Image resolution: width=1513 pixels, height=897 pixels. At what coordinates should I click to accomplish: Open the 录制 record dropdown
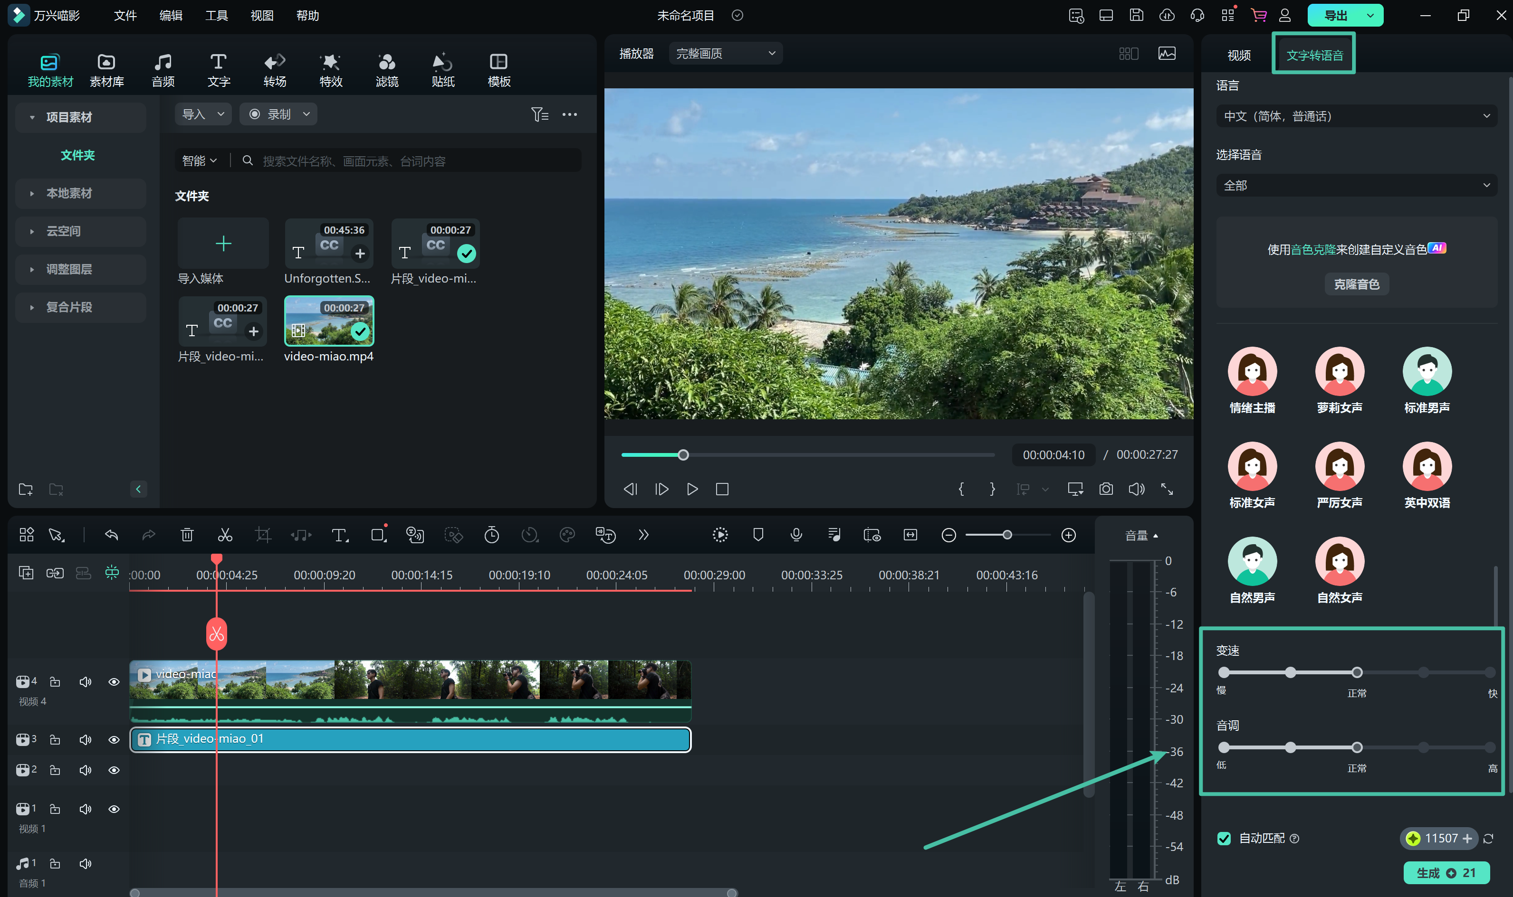[279, 114]
